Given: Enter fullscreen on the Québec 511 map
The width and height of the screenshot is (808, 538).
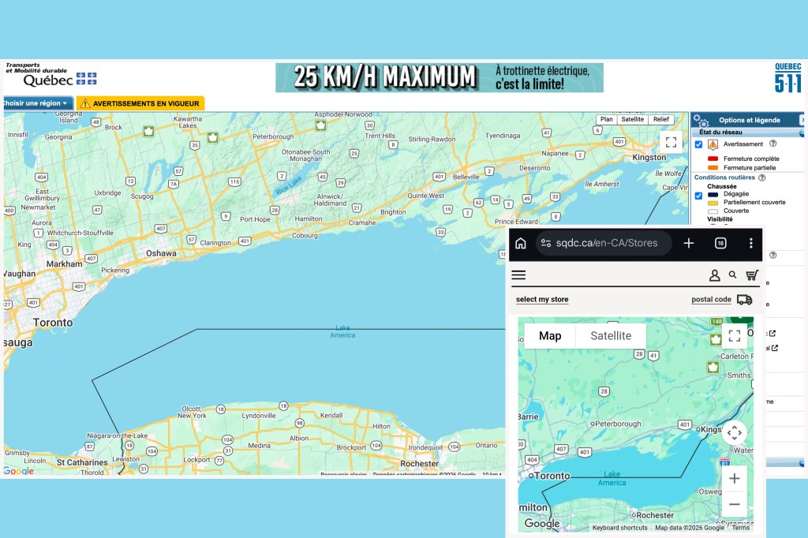Looking at the screenshot, I should [671, 142].
